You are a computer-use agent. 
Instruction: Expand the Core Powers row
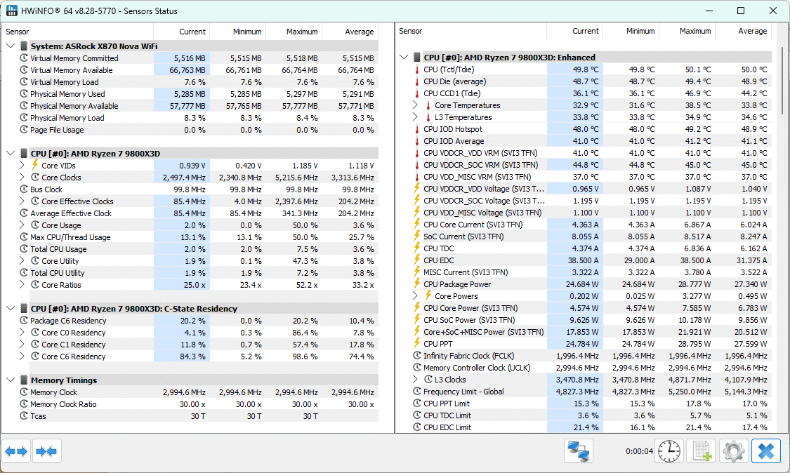click(414, 295)
